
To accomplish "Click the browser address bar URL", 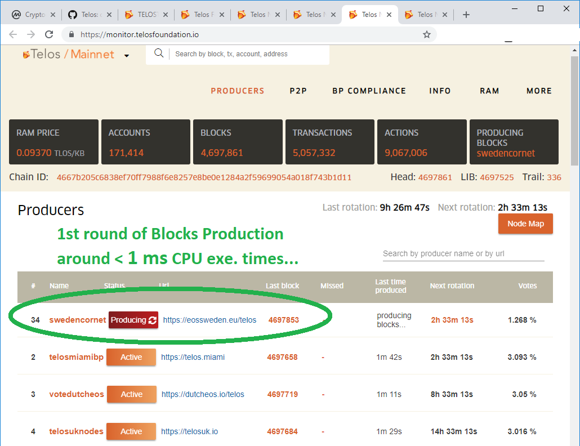I will [x=140, y=35].
